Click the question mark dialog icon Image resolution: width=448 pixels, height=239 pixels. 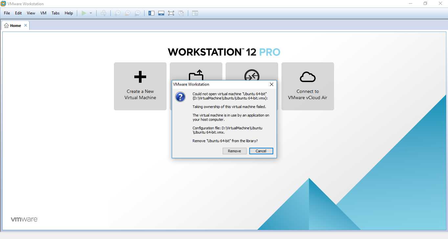(x=180, y=97)
